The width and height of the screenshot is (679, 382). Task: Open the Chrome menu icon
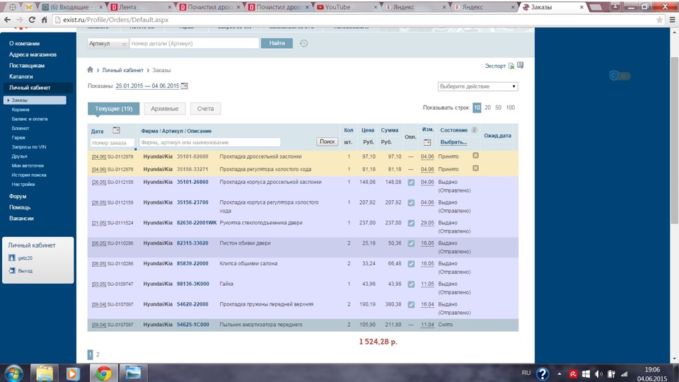(672, 20)
